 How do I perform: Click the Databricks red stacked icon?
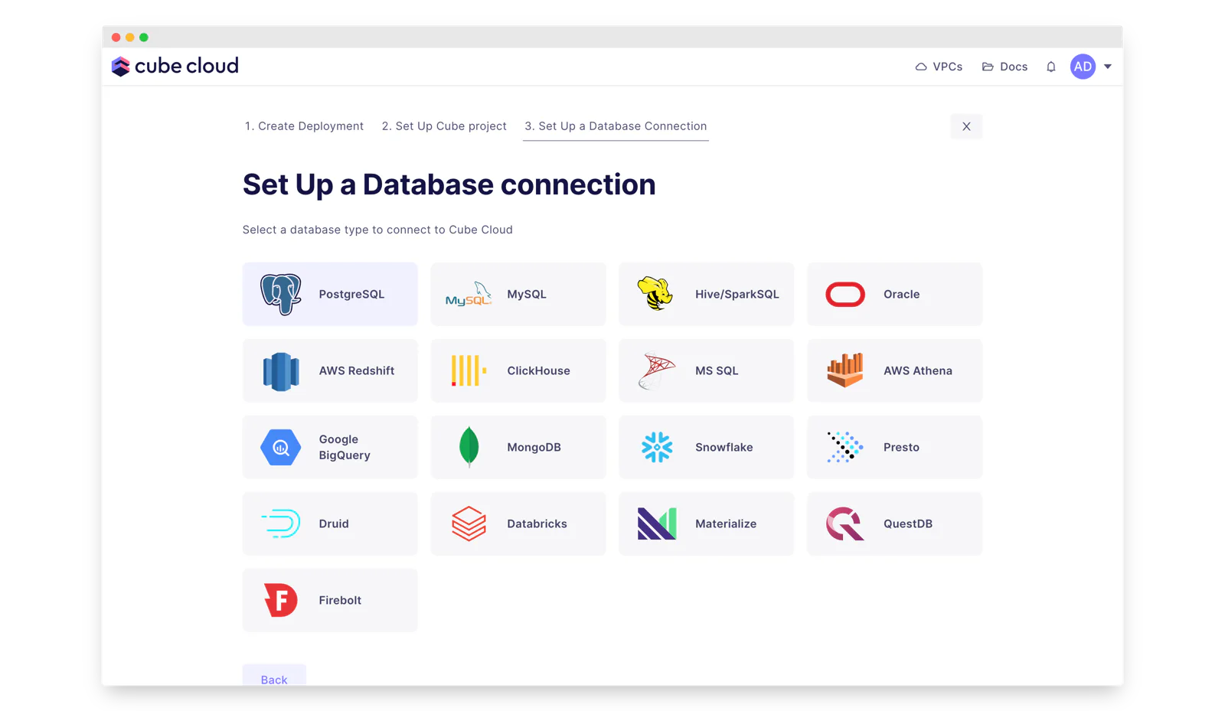[469, 523]
